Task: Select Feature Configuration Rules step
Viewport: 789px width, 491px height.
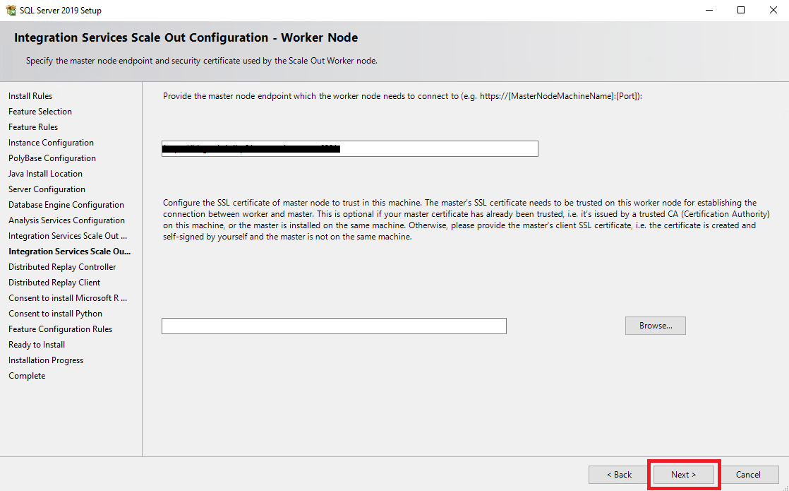Action: point(61,329)
